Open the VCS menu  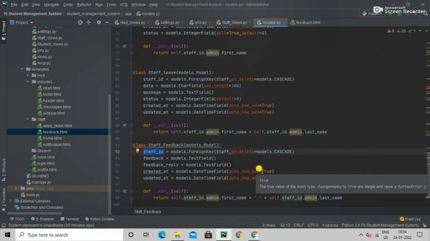pos(124,5)
